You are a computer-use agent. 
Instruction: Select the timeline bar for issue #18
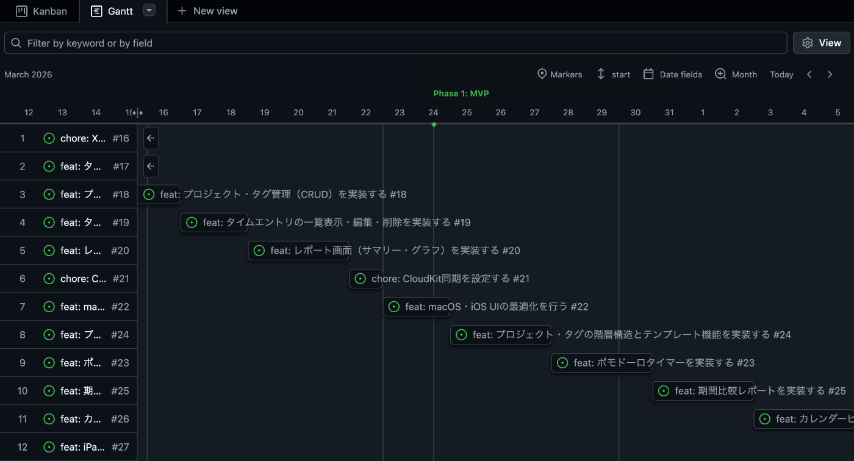pyautogui.click(x=159, y=195)
